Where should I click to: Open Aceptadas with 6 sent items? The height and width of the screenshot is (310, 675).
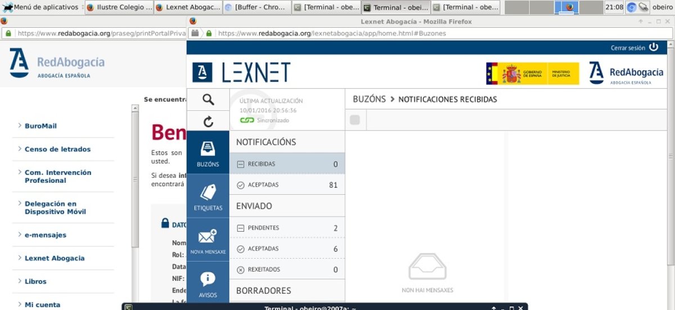(287, 249)
